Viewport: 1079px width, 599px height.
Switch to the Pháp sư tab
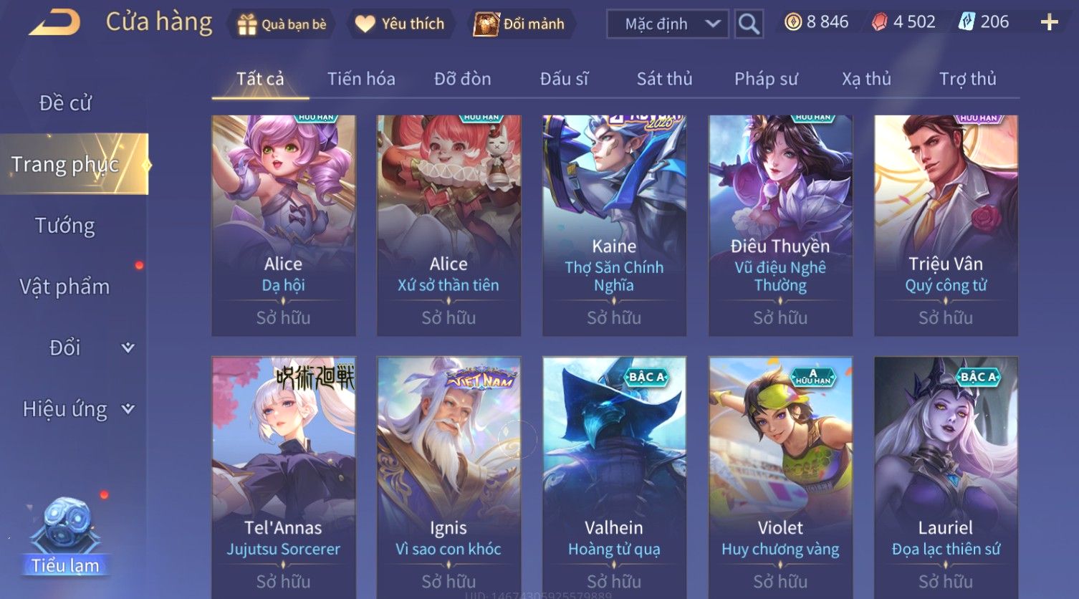click(766, 79)
